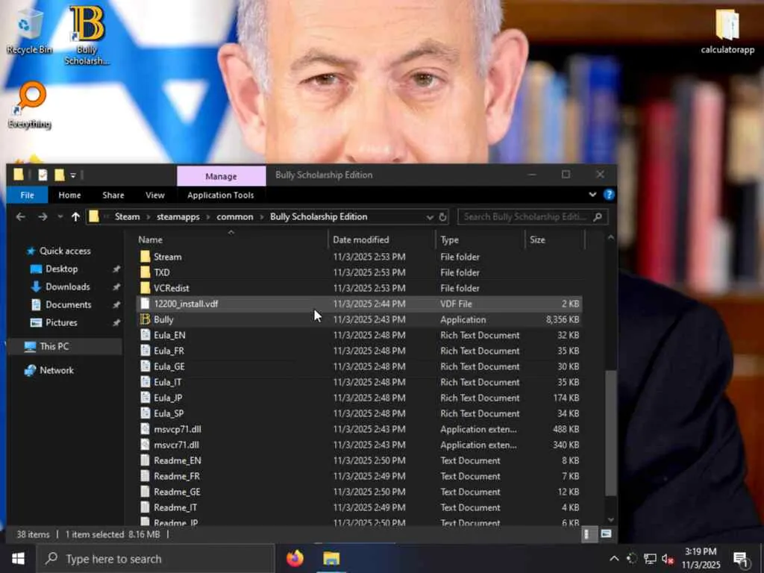Open the notification center icon
Image resolution: width=764 pixels, height=573 pixels.
(741, 560)
